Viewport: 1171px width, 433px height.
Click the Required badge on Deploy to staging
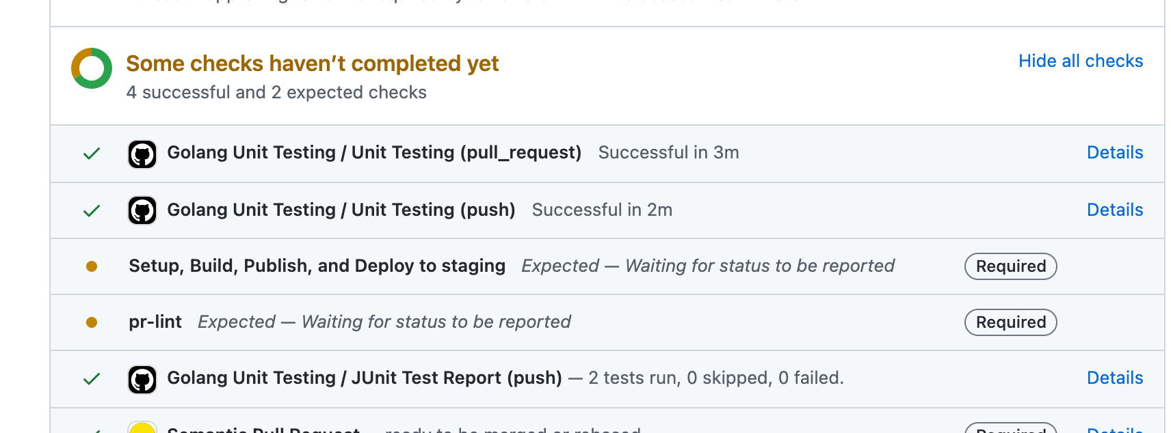coord(1010,266)
